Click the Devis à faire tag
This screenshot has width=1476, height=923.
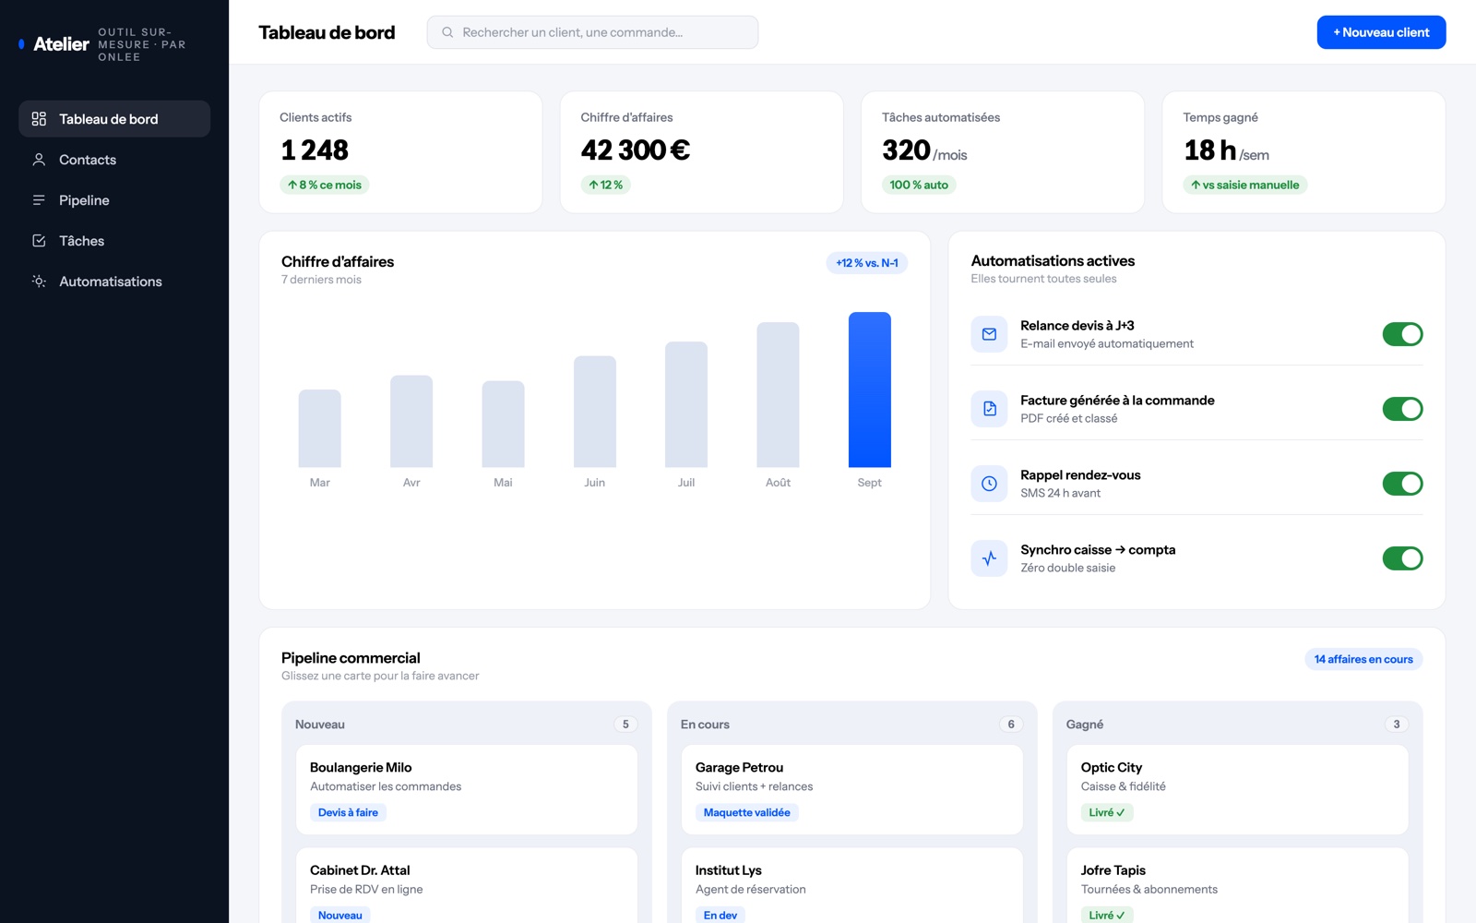coord(348,812)
